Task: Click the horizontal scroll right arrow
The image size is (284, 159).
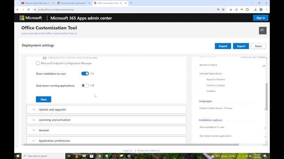Action: (x=264, y=144)
